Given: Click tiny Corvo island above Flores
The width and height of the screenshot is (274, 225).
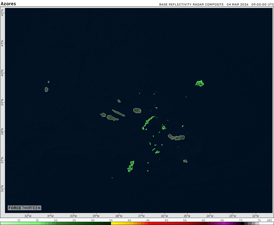Looking at the screenshot, I should (x=48, y=82).
